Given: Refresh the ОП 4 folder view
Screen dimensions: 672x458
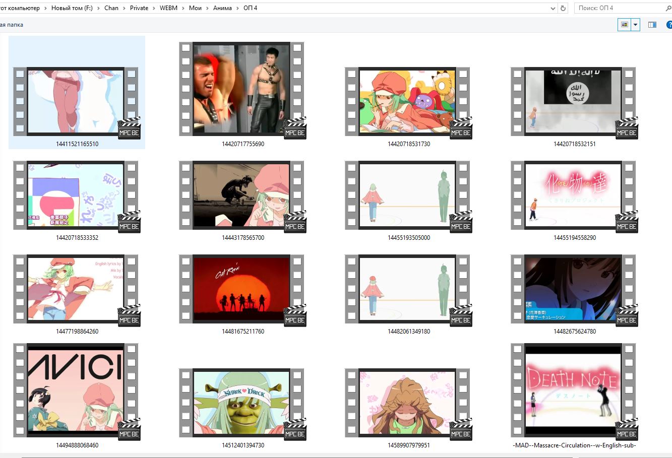Looking at the screenshot, I should [x=564, y=8].
